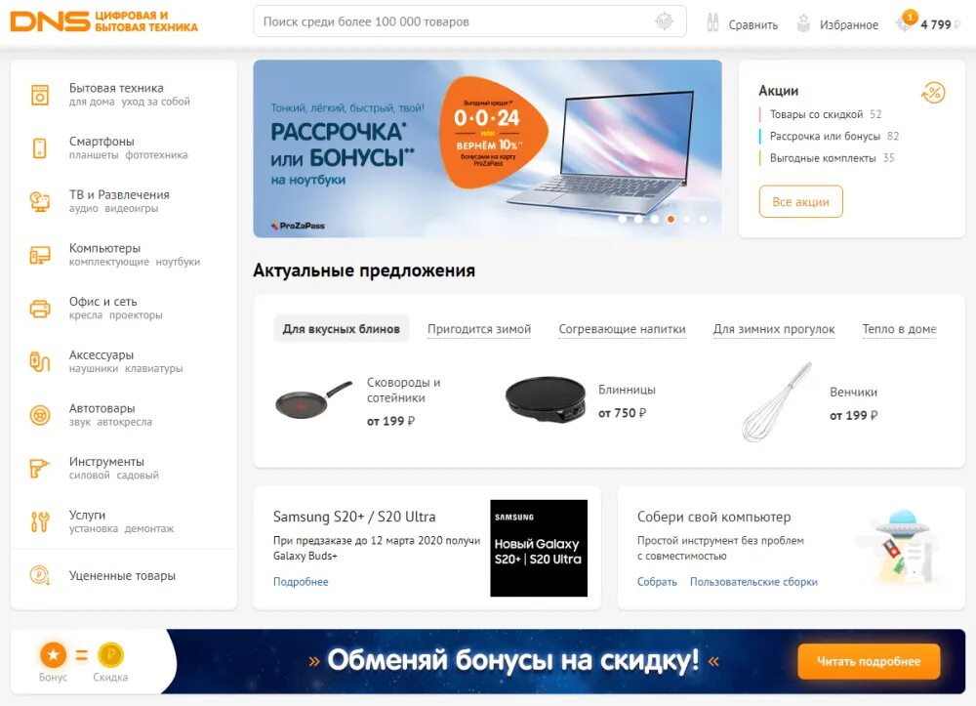This screenshot has width=976, height=706.
Task: Select the active orange banner slide dot
Action: tap(671, 219)
